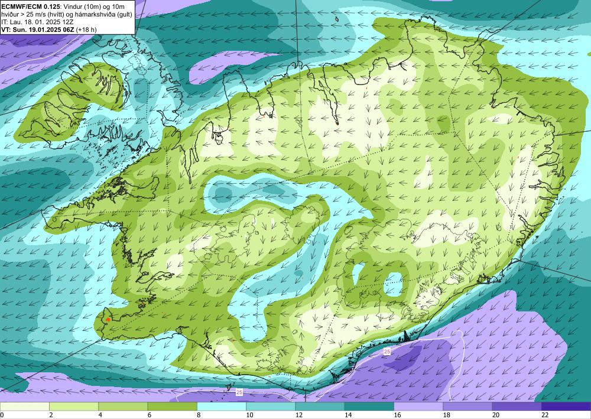Click the "(+18 h)" forecast offset text
Viewport: 591px width, 419px height.
87,30
